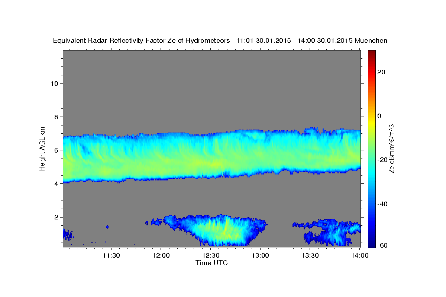
Task: Click the height tick label '4'
Action: point(56,183)
